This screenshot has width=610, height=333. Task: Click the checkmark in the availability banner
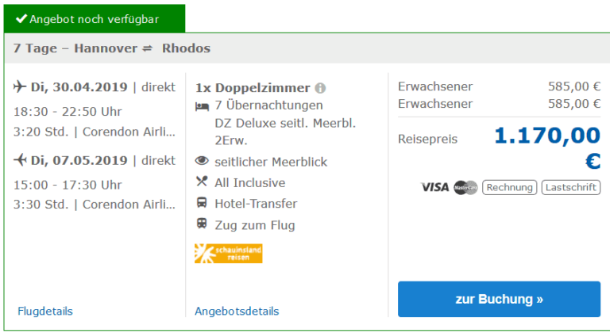click(x=21, y=18)
